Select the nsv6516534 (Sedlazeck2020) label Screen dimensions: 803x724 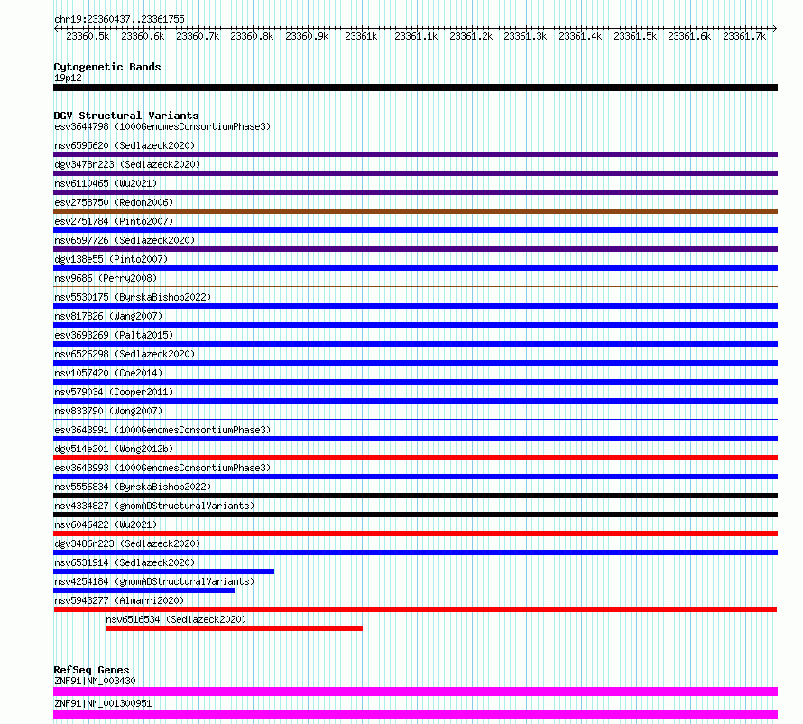coord(176,619)
